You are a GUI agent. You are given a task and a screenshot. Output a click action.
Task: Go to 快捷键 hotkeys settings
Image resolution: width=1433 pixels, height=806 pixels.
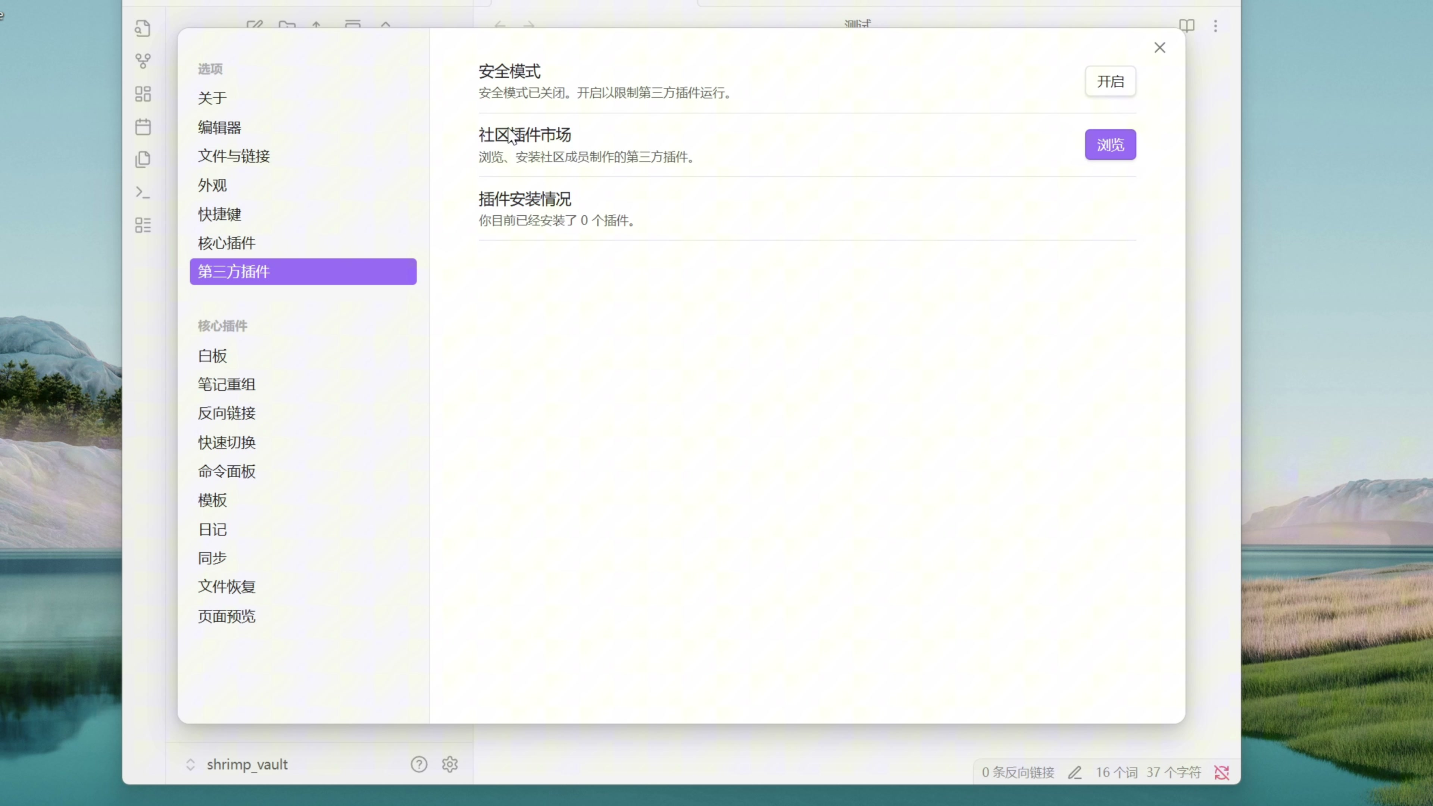(x=219, y=214)
